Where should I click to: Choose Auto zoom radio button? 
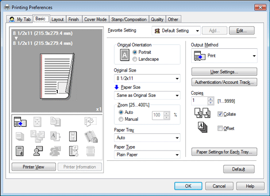(121, 112)
